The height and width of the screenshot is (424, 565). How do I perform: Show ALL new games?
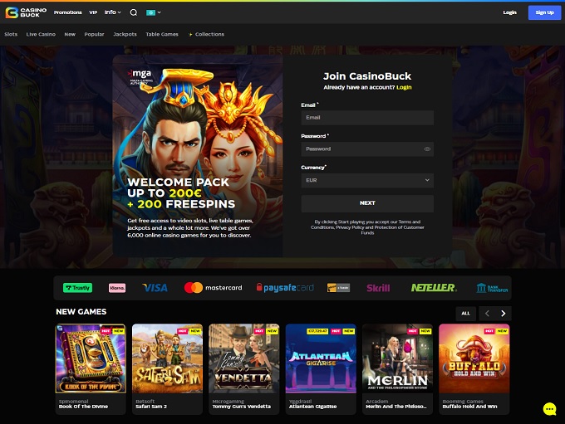[x=465, y=313]
